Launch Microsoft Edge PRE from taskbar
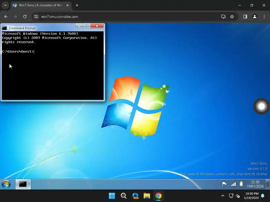 135,196
